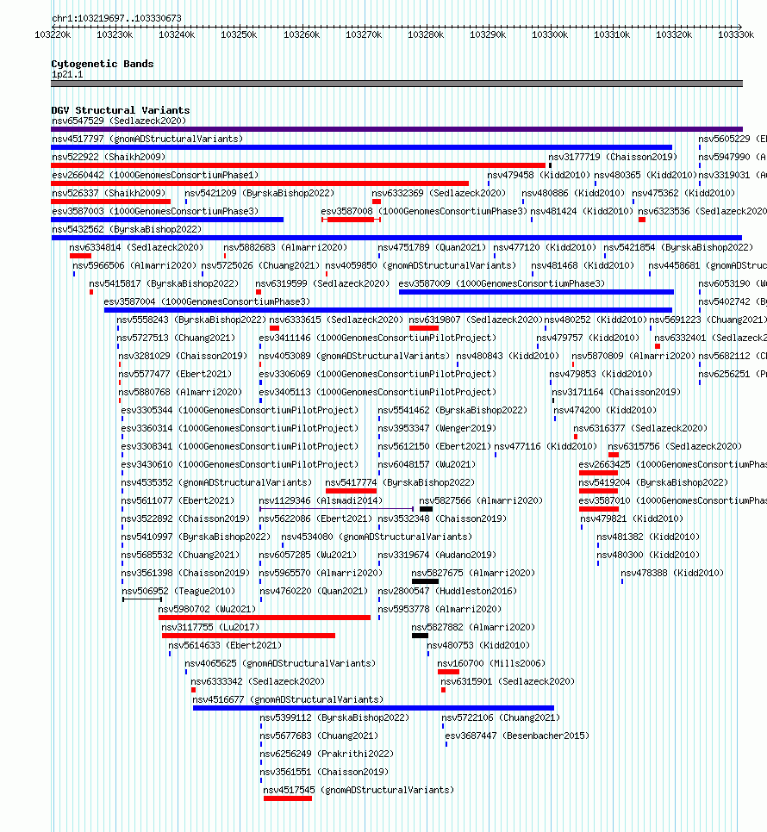Click the nsv5419204 red variant bar

tap(598, 490)
